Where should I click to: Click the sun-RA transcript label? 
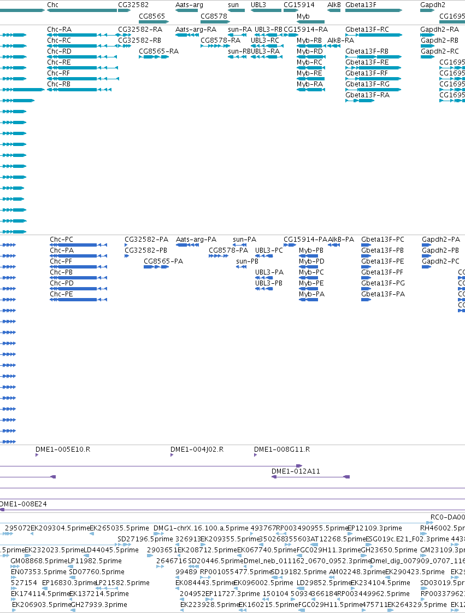(240, 30)
